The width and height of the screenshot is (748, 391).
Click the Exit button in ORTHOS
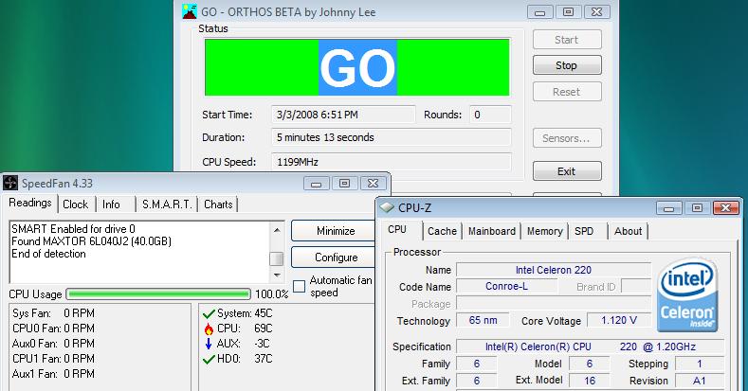[567, 171]
